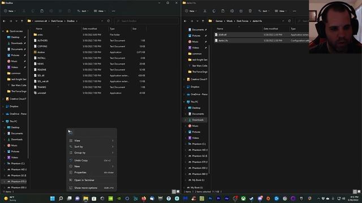The image size is (362, 203).
Task: Expand Creative Cloud Files in the darkxl-fix window sidebar
Action: (x=184, y=79)
